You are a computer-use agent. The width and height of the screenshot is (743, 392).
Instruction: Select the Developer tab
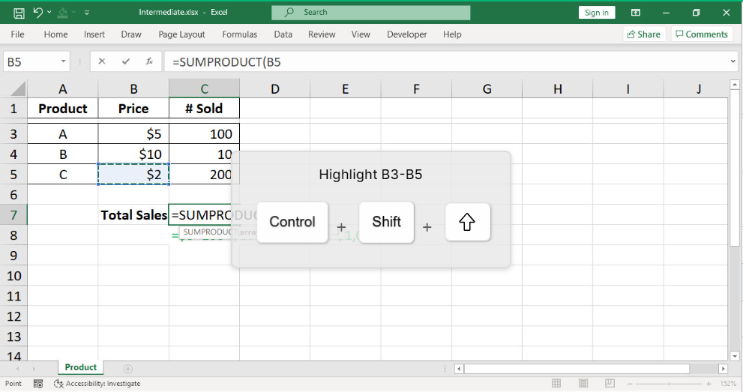click(x=406, y=34)
